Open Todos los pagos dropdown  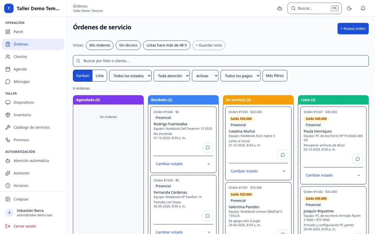pos(240,76)
